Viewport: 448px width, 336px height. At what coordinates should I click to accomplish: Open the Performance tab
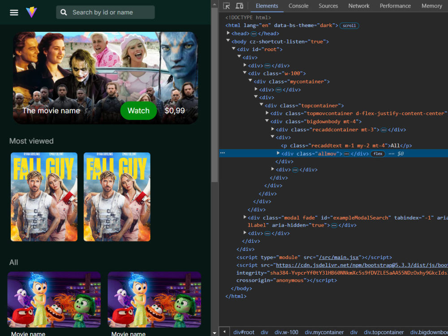tap(395, 6)
